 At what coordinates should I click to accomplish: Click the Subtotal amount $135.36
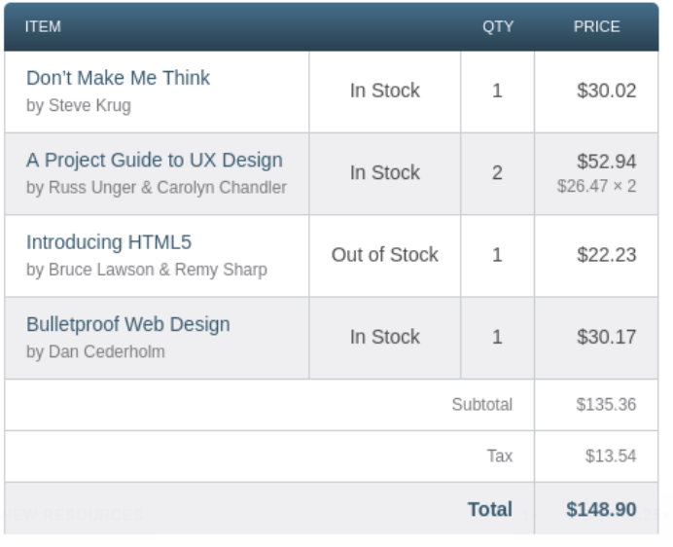[606, 404]
